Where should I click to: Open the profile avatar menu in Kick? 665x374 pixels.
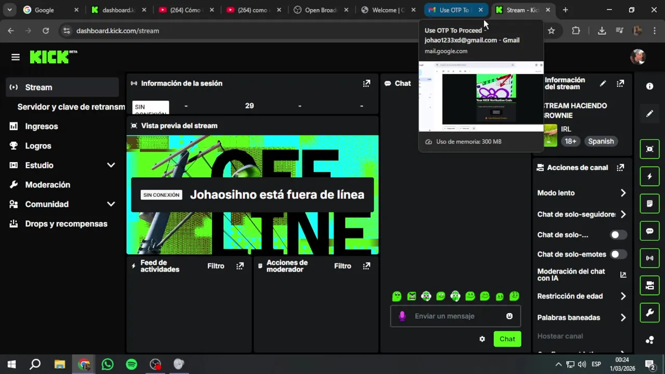638,57
